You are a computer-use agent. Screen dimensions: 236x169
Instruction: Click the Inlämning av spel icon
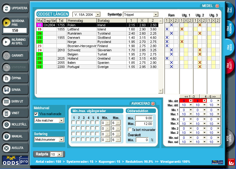pos(6,41)
